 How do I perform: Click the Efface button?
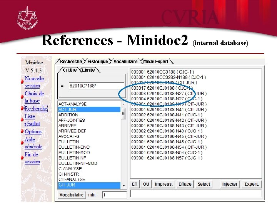[185, 184]
